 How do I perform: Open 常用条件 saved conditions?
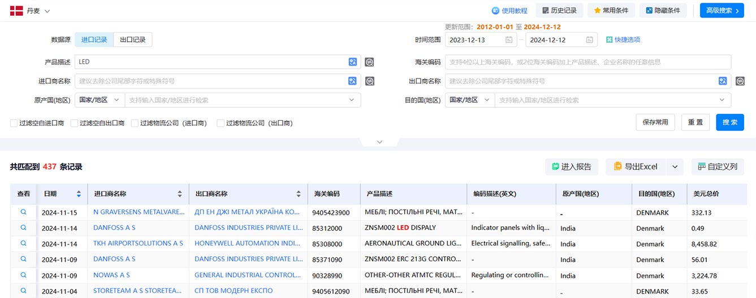611,11
